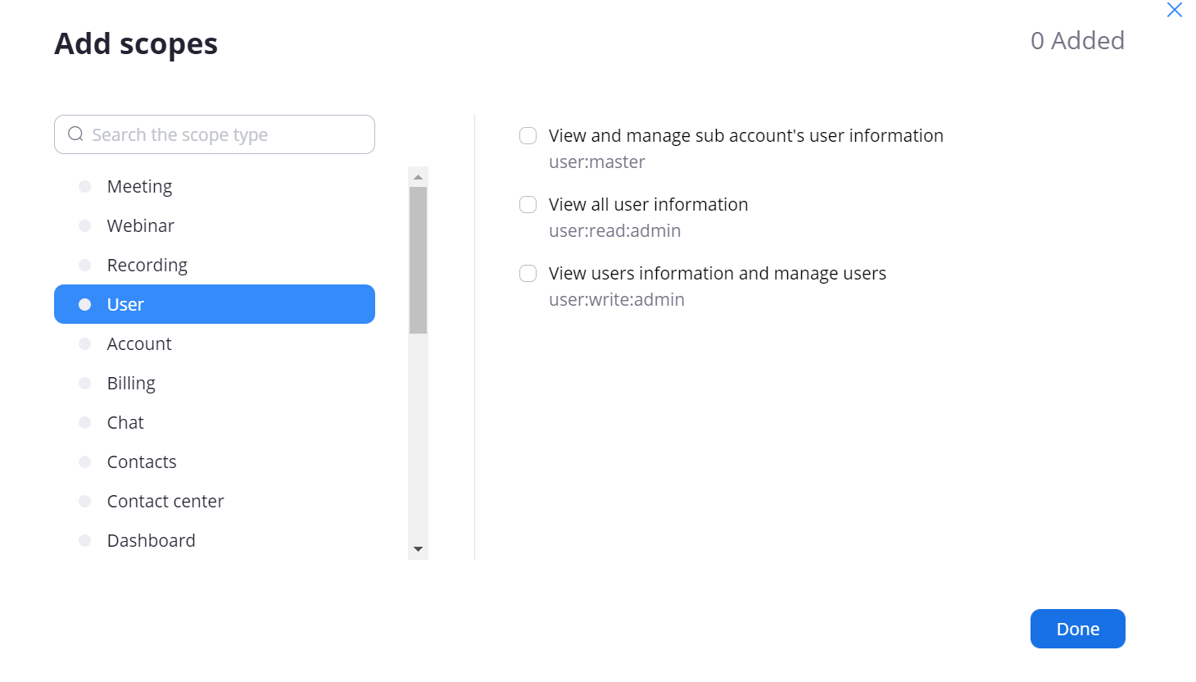Show Chat scopes
Image resolution: width=1196 pixels, height=682 pixels.
(125, 423)
